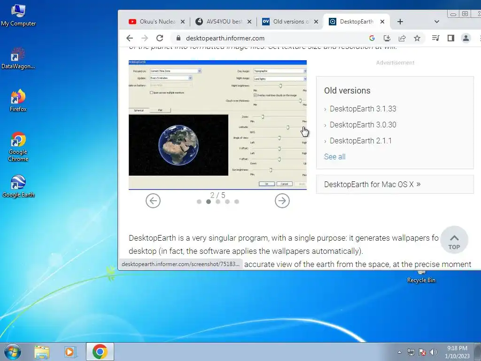
Task: Click the taskbar clock showing 9:18 PM
Action: tap(457, 352)
